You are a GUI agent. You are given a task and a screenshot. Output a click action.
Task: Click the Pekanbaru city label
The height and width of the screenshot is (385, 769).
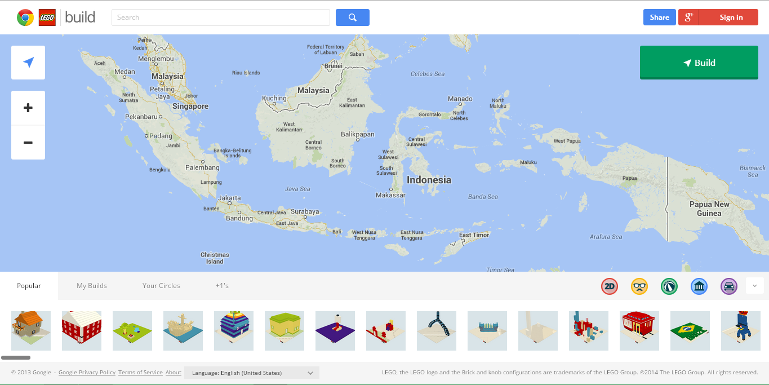[141, 117]
